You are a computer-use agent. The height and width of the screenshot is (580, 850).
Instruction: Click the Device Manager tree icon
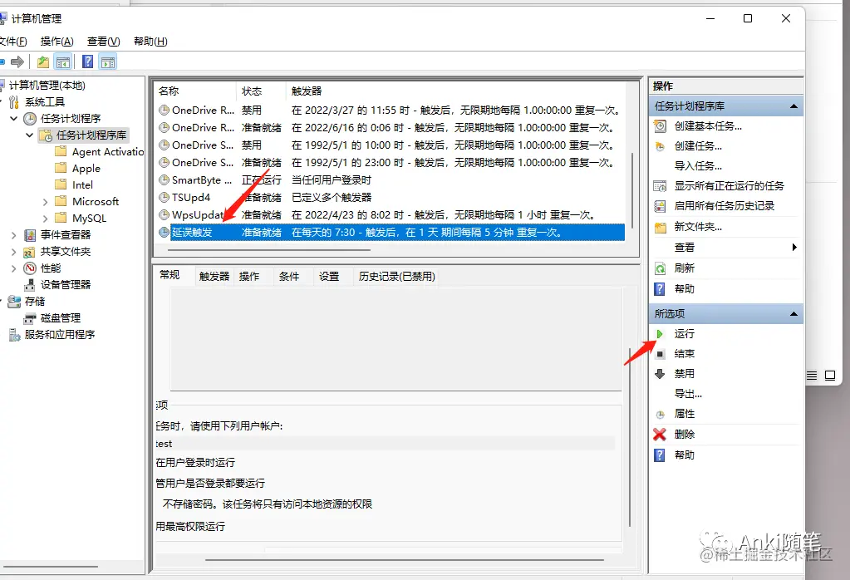[30, 285]
